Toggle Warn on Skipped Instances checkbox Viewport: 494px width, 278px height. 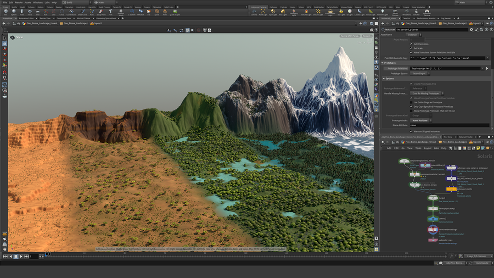click(x=411, y=131)
